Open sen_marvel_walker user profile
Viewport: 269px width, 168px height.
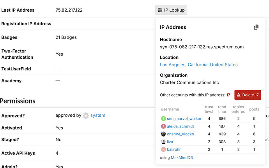184,119
